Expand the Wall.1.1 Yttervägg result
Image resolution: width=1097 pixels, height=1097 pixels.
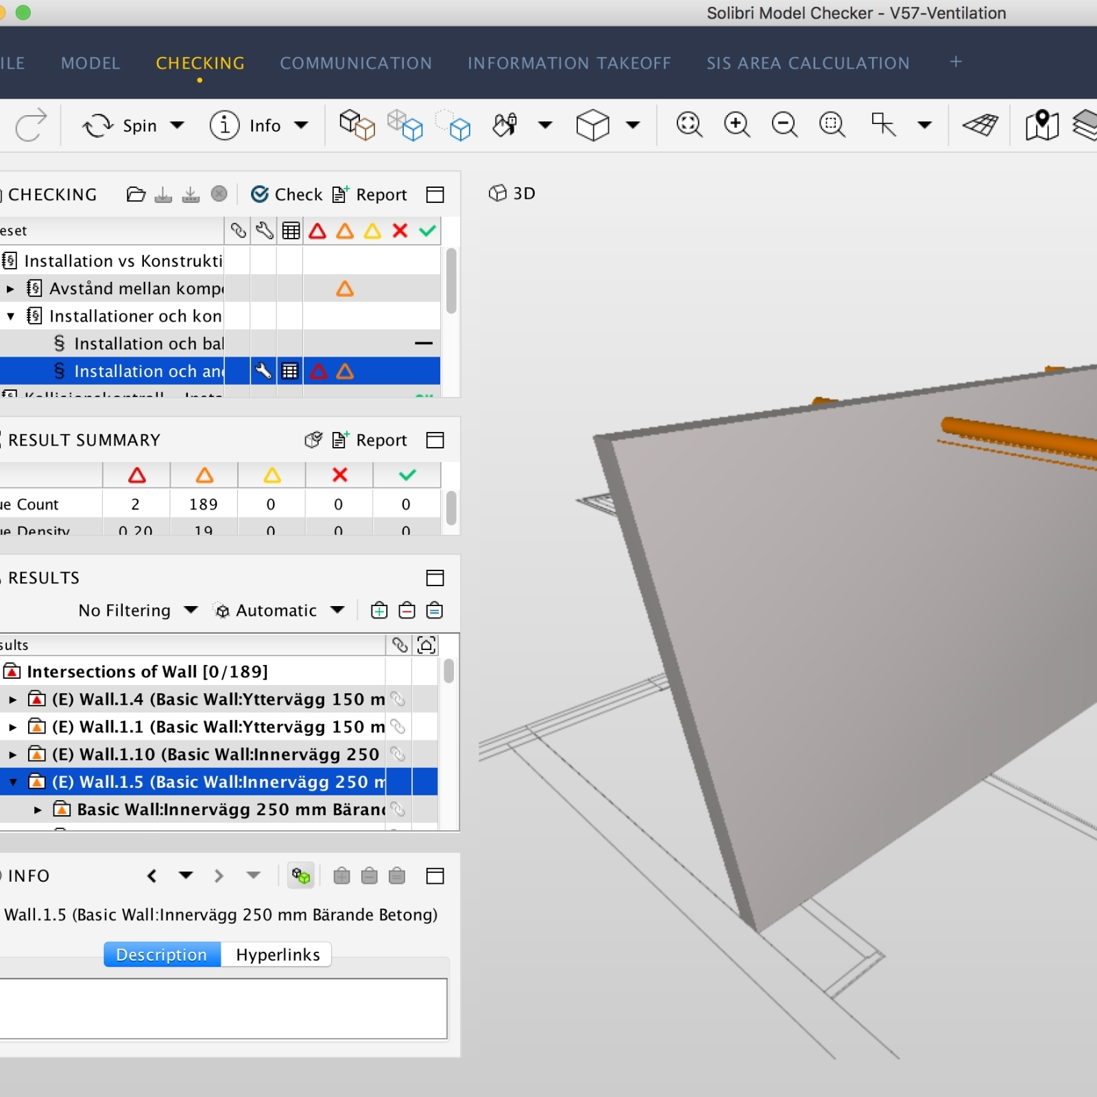(x=12, y=727)
